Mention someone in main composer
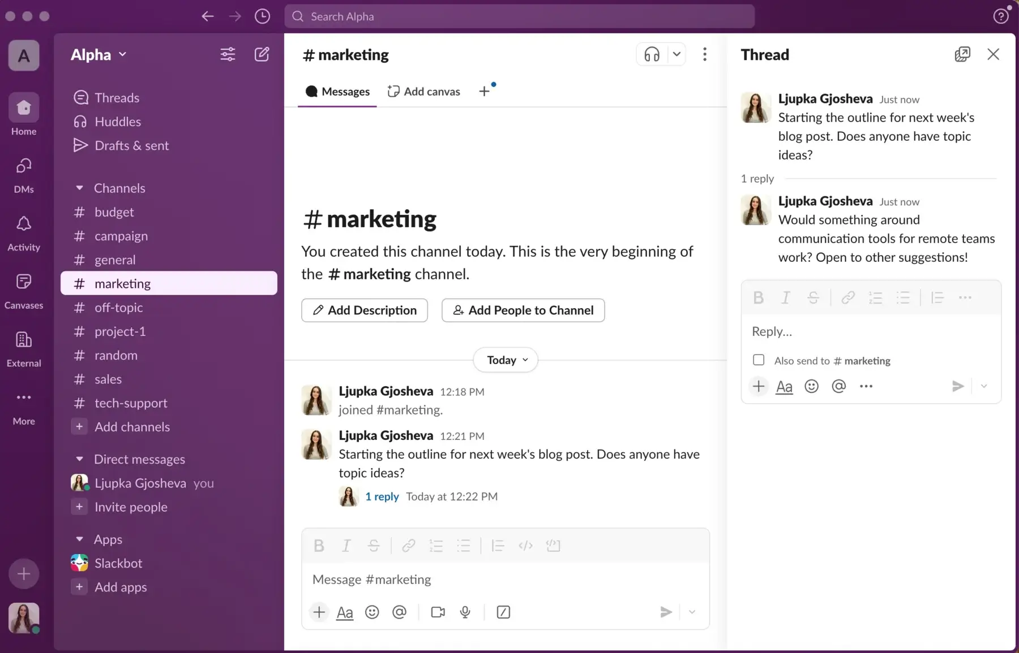Viewport: 1019px width, 653px height. coord(399,612)
